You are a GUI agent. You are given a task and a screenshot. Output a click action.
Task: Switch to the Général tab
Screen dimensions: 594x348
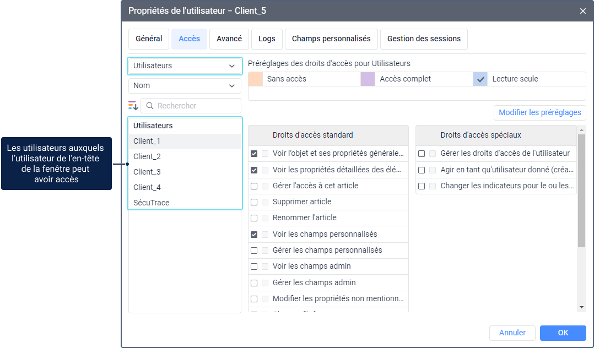coord(149,39)
